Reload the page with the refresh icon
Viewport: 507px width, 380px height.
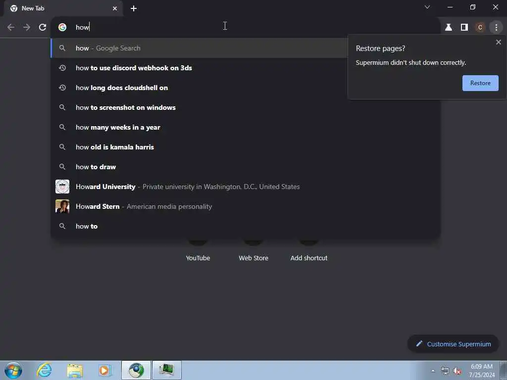[x=43, y=28]
